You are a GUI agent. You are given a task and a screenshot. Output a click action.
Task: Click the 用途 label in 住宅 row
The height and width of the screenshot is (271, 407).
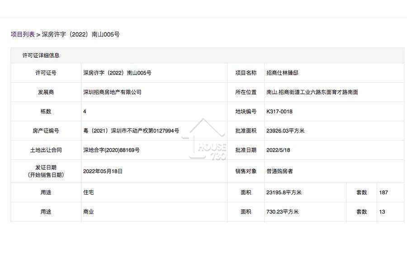point(46,192)
